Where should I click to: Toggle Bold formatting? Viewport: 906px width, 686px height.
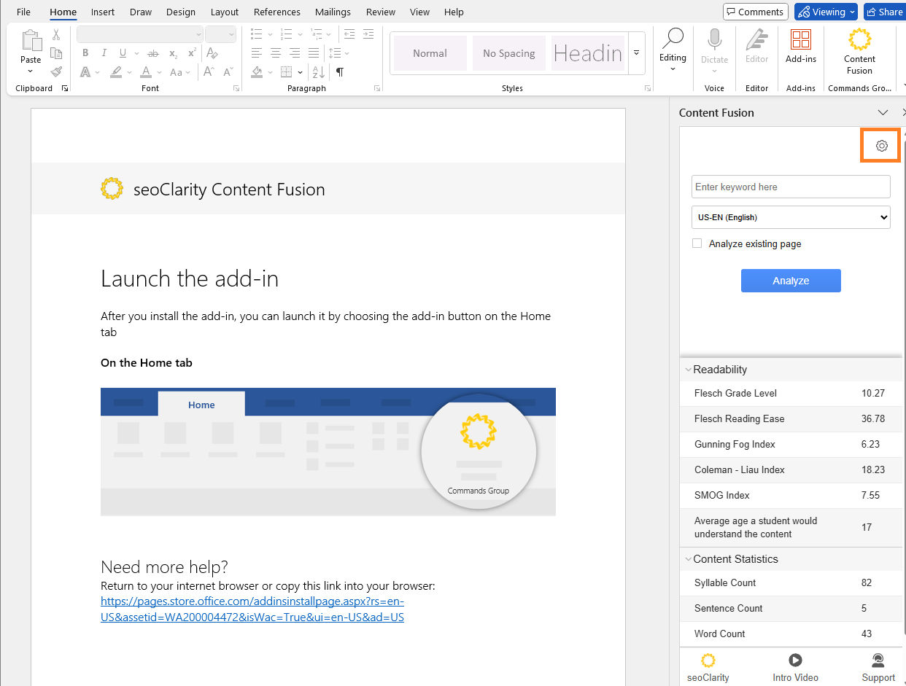[85, 53]
